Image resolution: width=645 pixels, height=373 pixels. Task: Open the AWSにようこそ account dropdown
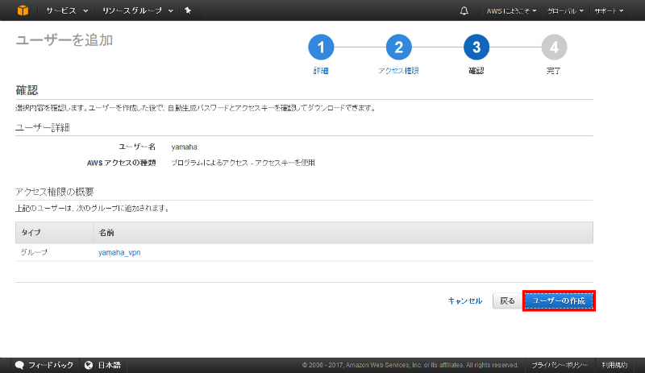[x=511, y=11]
